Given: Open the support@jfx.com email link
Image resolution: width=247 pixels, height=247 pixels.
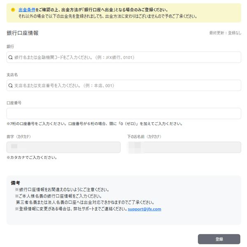Looking at the screenshot, I should (144, 209).
